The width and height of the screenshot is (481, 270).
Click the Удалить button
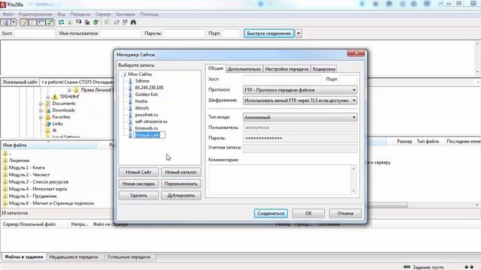point(138,195)
